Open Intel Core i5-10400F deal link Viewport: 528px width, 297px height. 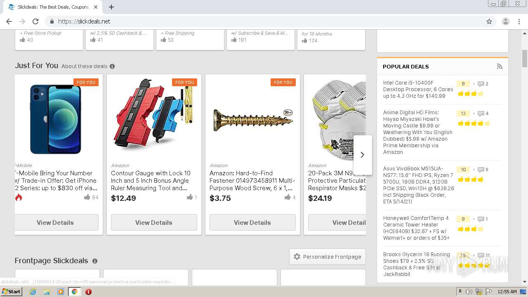pyautogui.click(x=418, y=90)
